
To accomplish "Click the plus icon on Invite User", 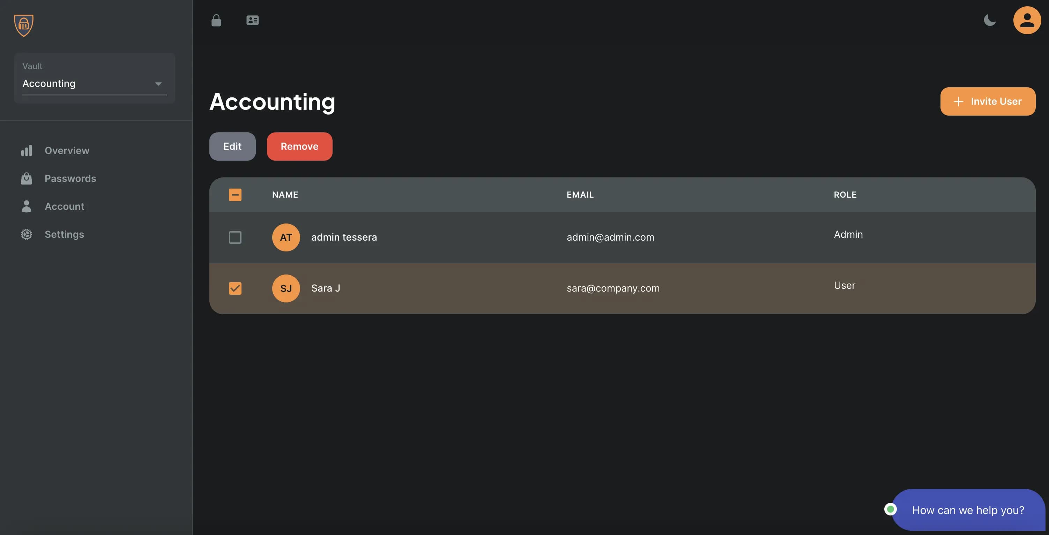I will point(958,102).
